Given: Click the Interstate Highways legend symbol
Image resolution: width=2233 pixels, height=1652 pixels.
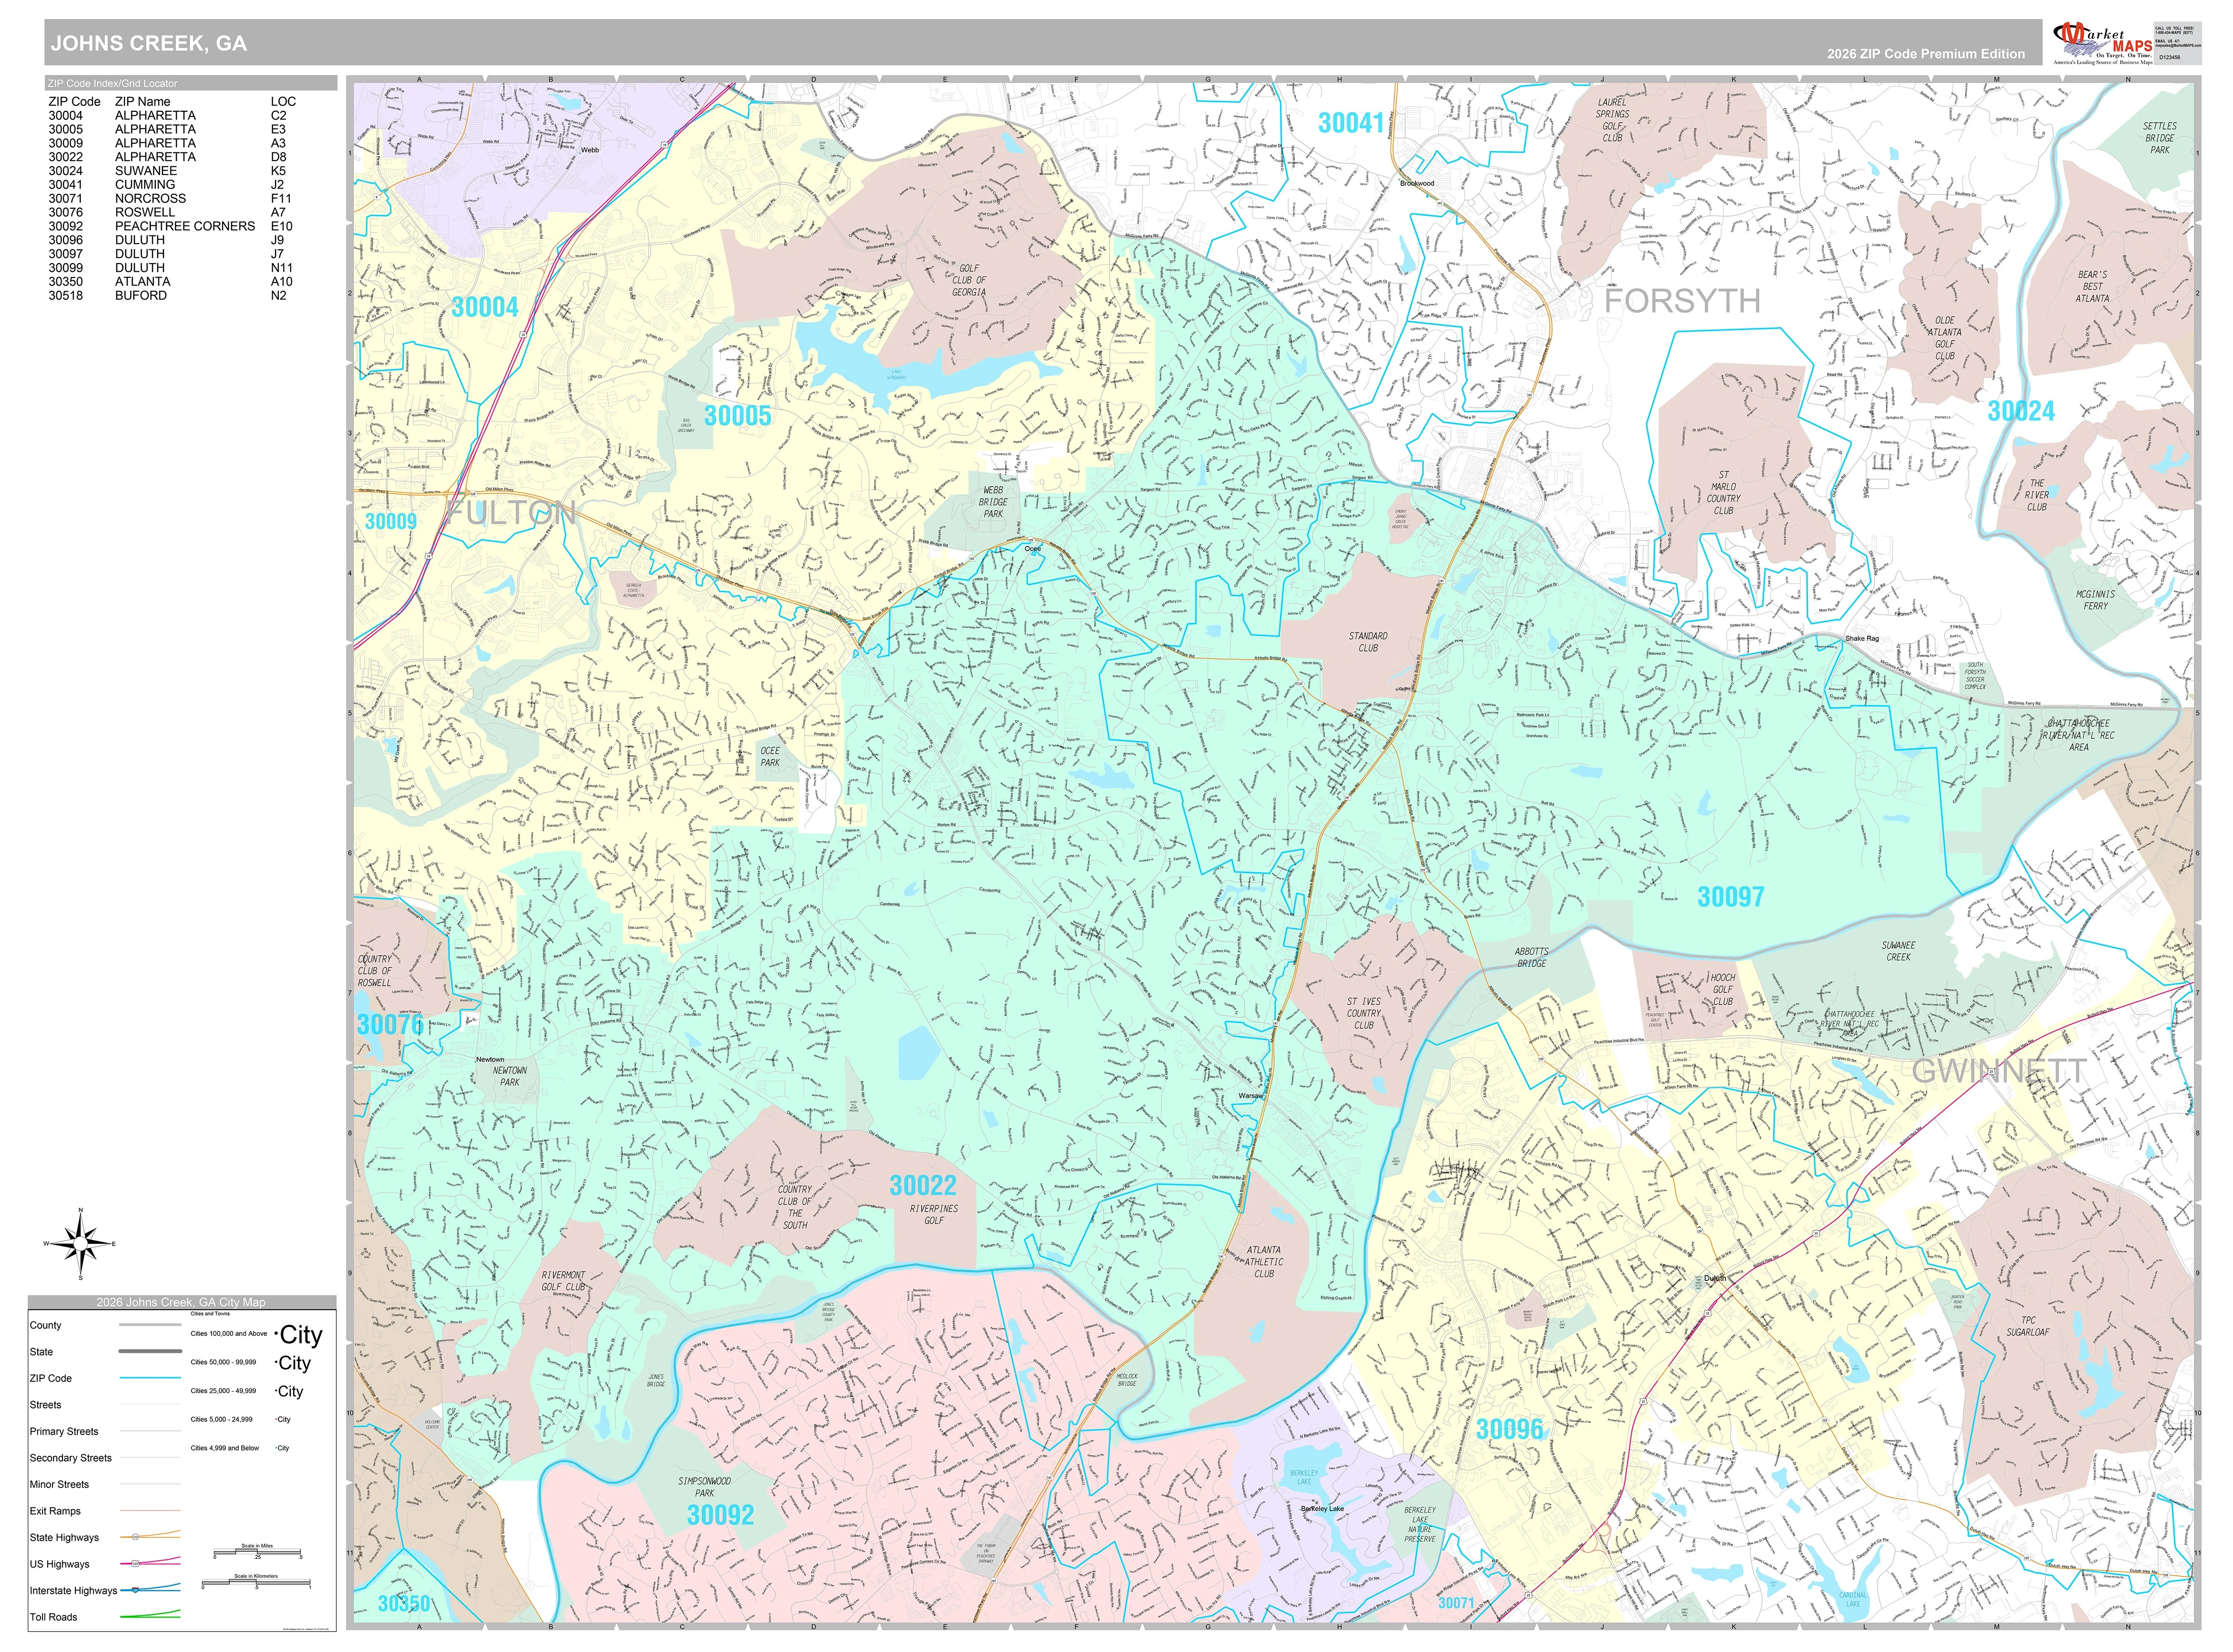Looking at the screenshot, I should pos(150,1589).
